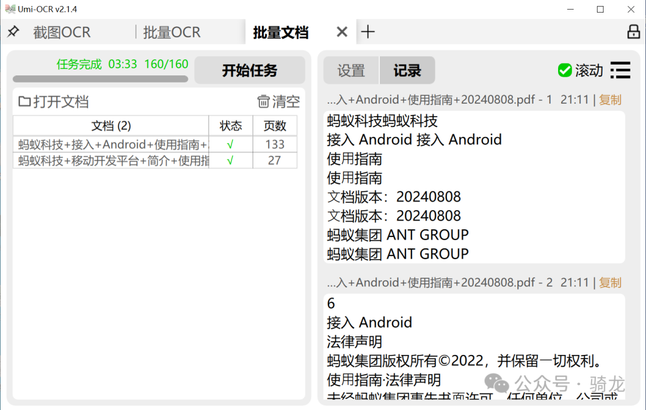Switch to the 批量OCR tab
This screenshot has width=646, height=410.
click(172, 32)
